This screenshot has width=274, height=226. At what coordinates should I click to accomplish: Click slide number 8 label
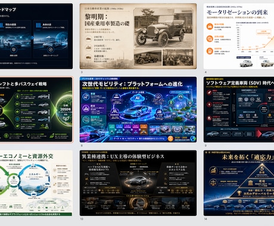coord(82,146)
